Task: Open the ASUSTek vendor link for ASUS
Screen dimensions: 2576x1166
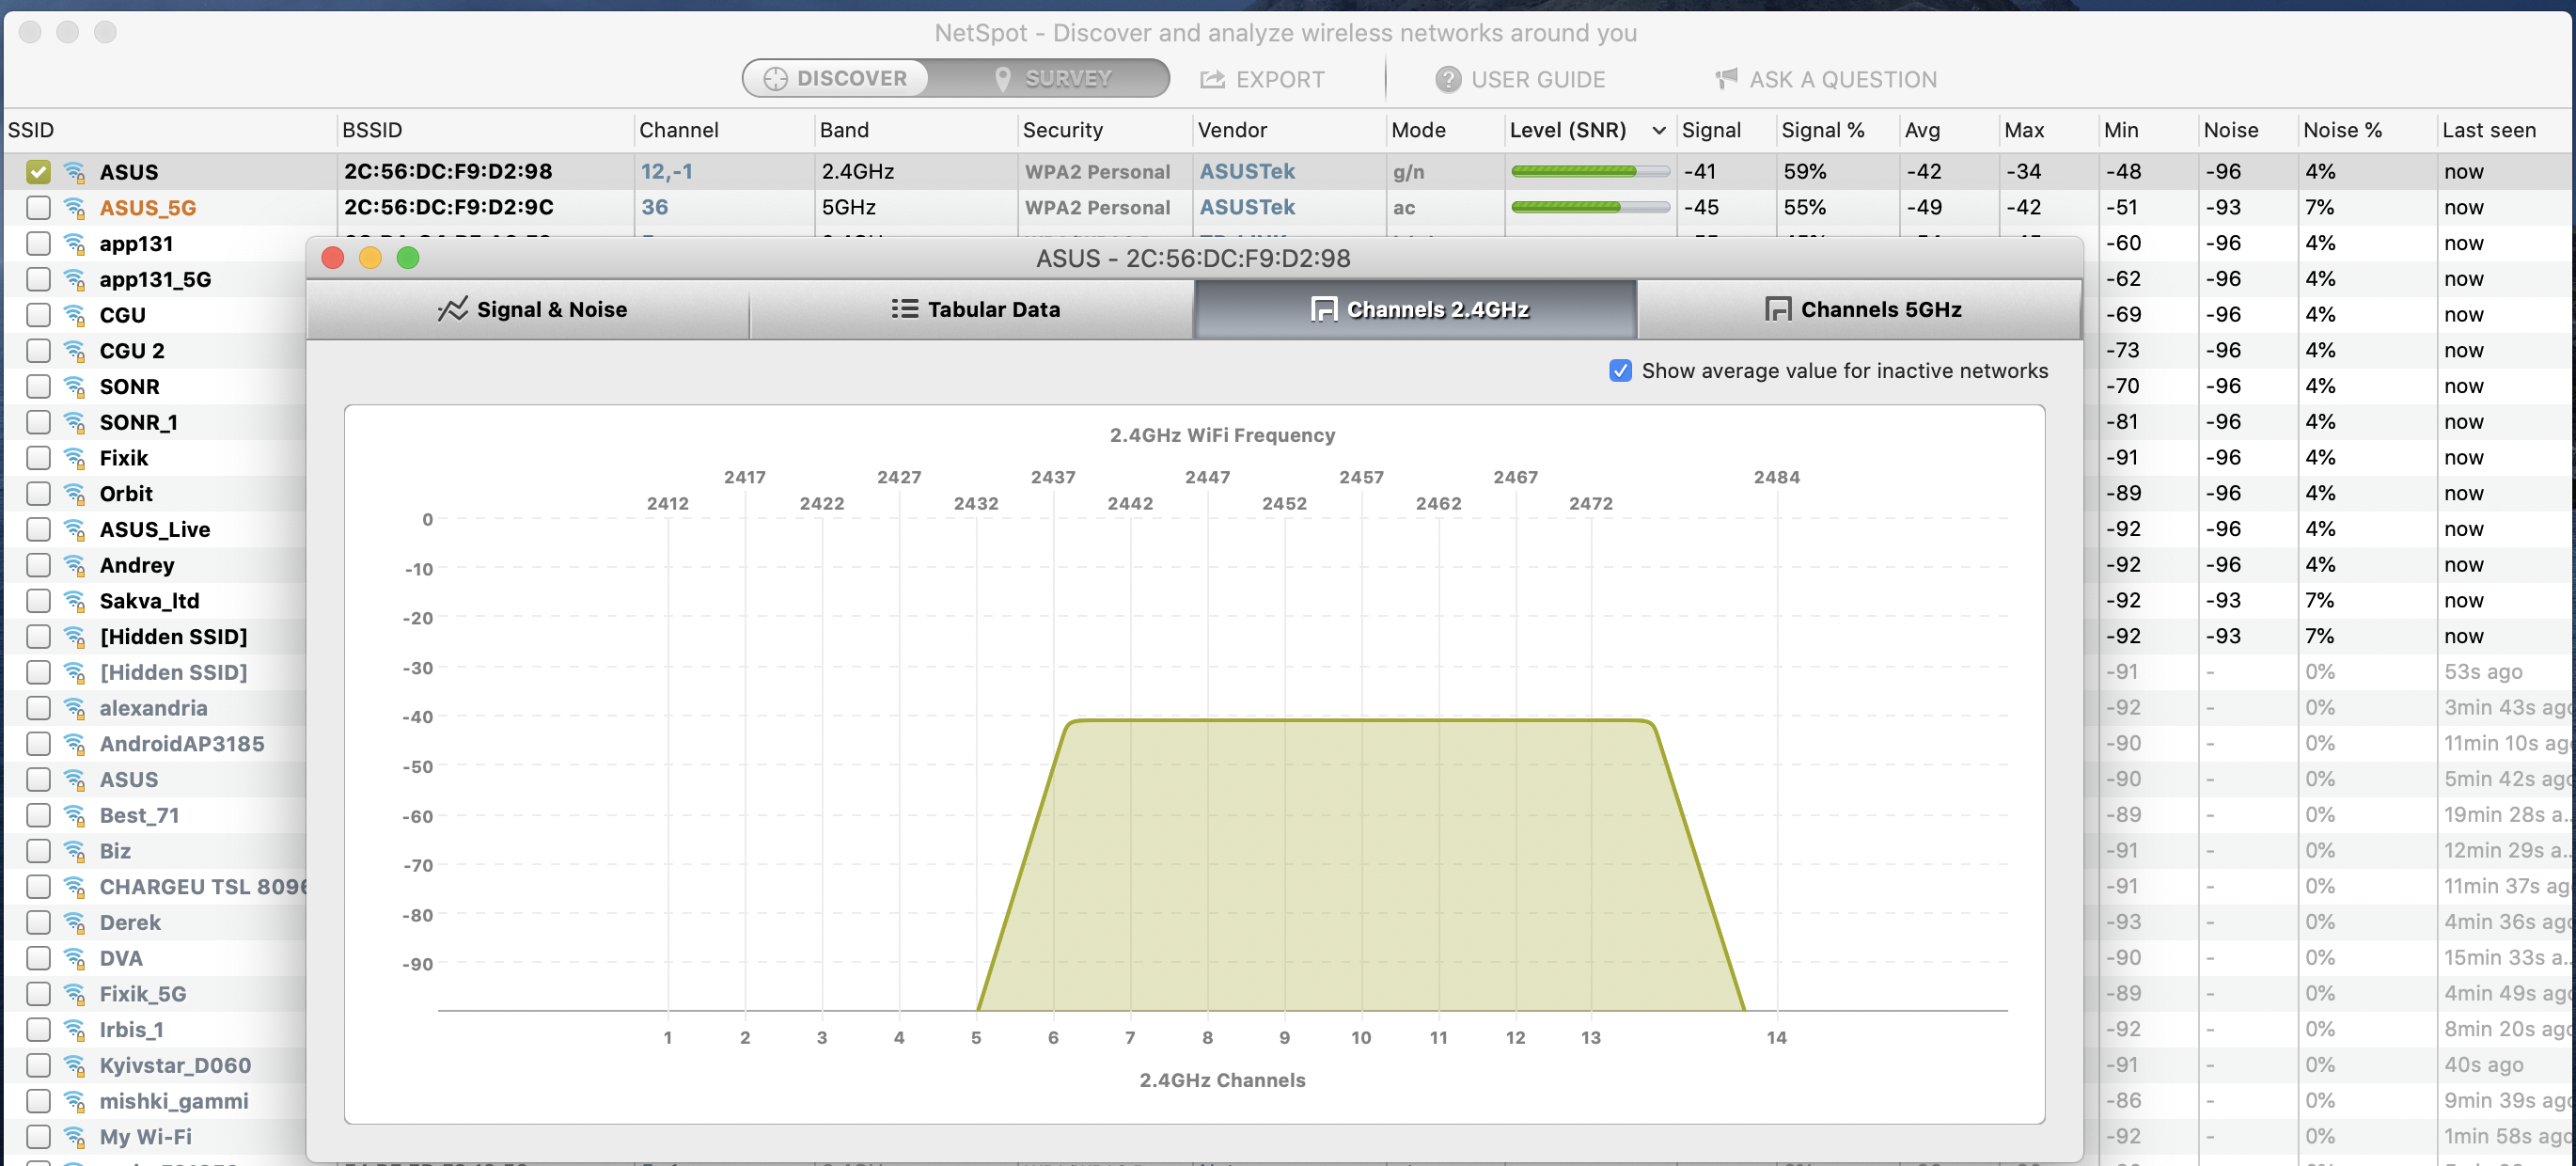Action: coord(1247,172)
